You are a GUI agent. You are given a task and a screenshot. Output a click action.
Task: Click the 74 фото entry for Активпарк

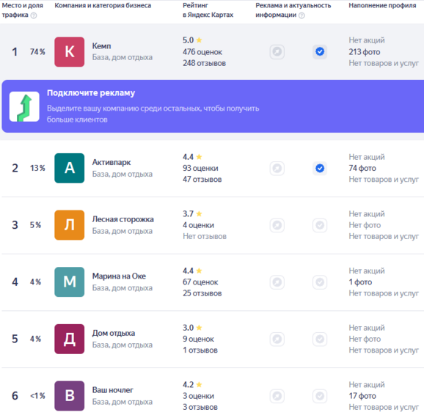point(362,168)
